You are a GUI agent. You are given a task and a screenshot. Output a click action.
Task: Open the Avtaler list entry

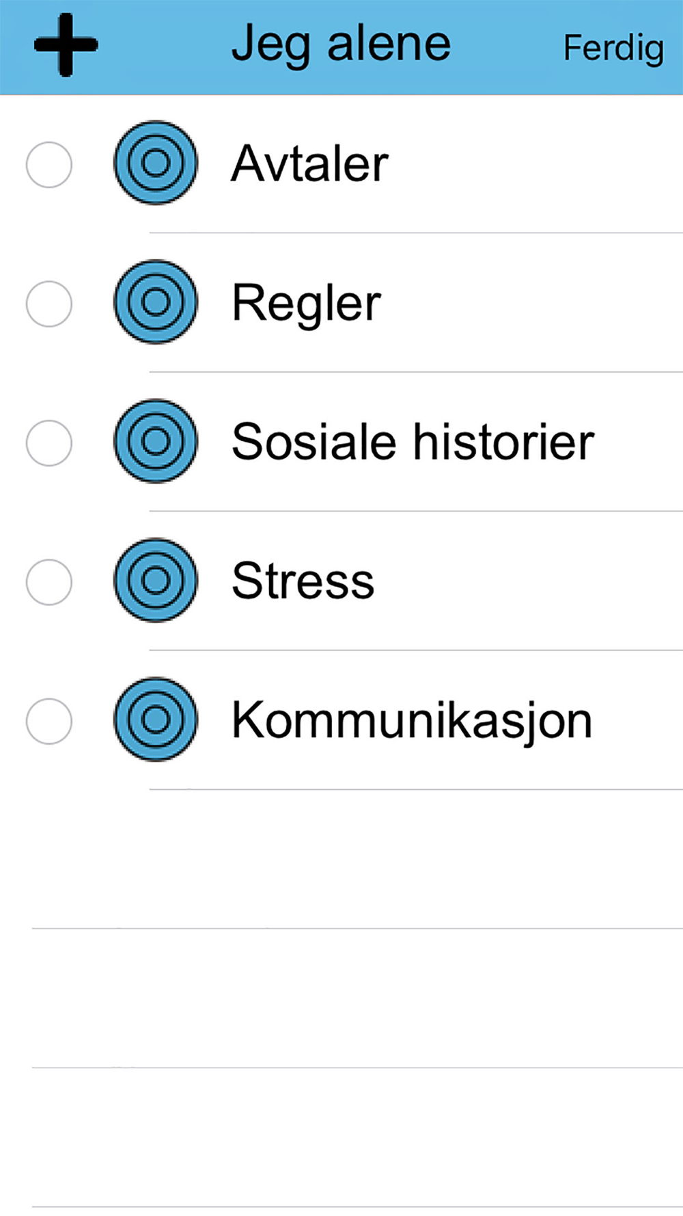tap(341, 164)
